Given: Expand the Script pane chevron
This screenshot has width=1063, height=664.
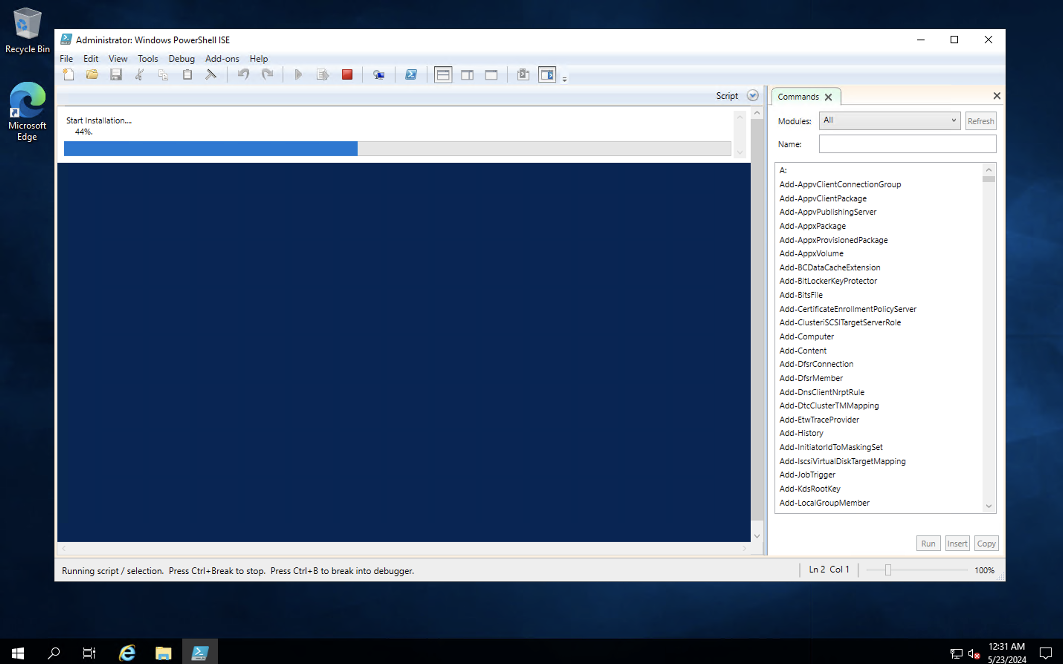Looking at the screenshot, I should click(x=752, y=96).
